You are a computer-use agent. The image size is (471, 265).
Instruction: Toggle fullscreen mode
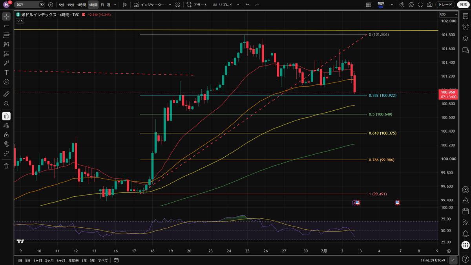click(x=420, y=5)
